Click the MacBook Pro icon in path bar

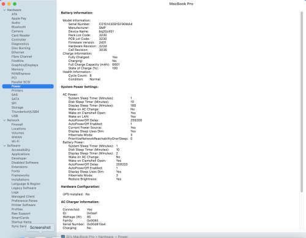(63, 236)
